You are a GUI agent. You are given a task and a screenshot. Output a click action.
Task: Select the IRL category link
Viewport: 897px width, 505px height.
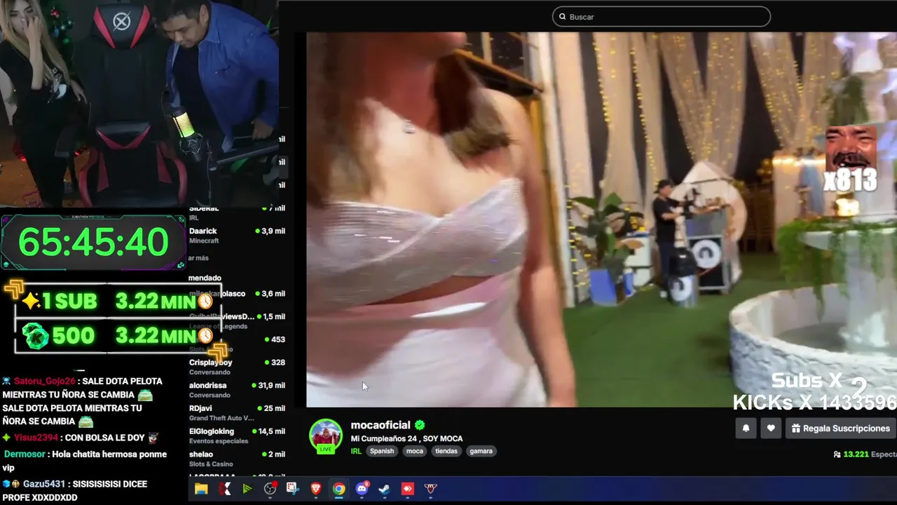coord(356,451)
